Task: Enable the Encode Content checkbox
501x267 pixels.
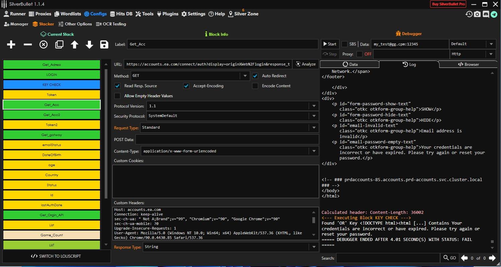Action: coord(255,86)
